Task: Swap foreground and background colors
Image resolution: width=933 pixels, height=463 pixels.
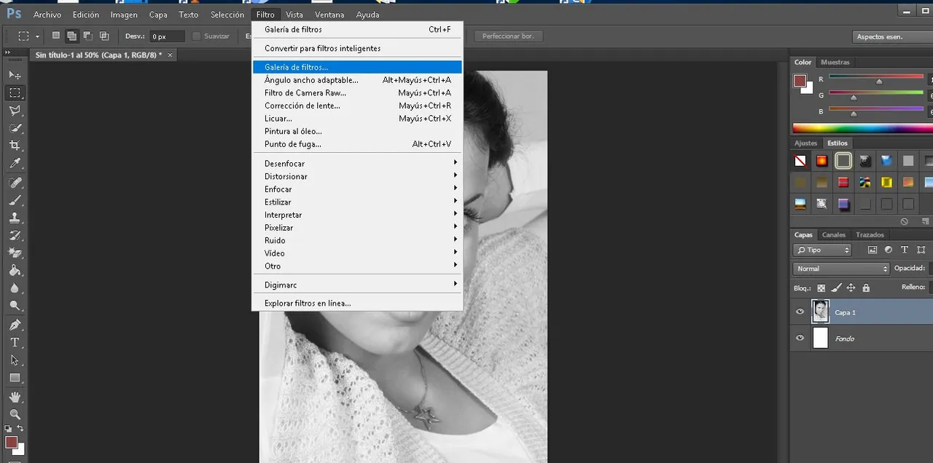Action: 20,429
